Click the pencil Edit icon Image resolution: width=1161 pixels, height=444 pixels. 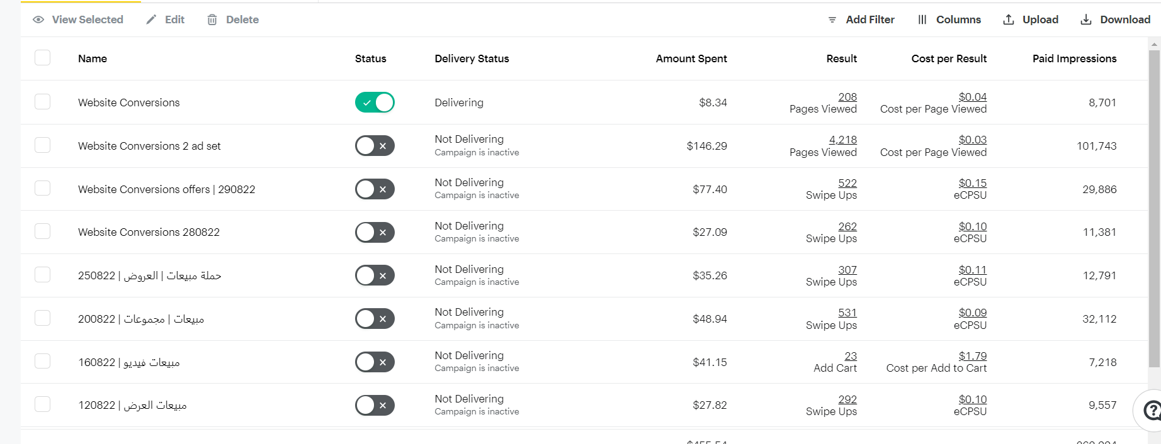[151, 19]
